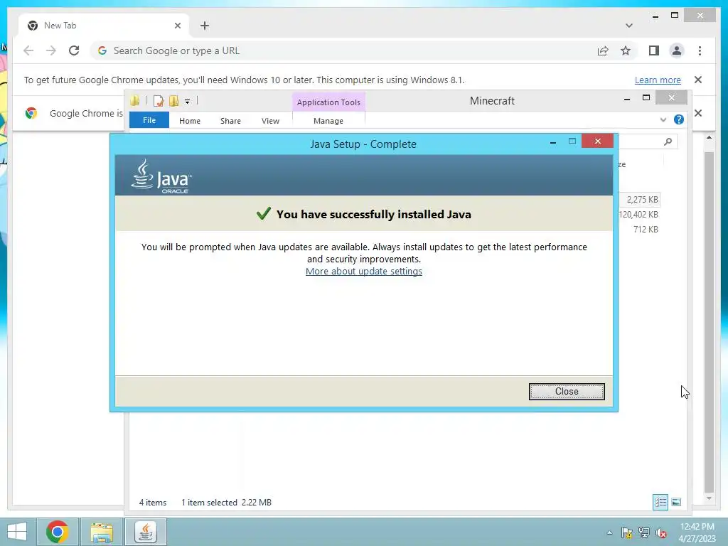Open the Windows Start button

17,532
